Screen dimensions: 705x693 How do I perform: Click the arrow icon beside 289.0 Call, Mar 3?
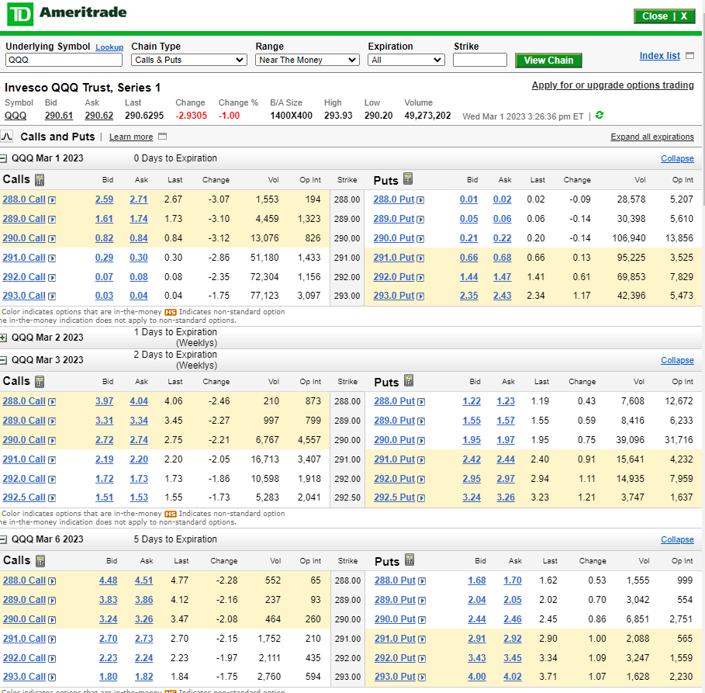(x=52, y=421)
